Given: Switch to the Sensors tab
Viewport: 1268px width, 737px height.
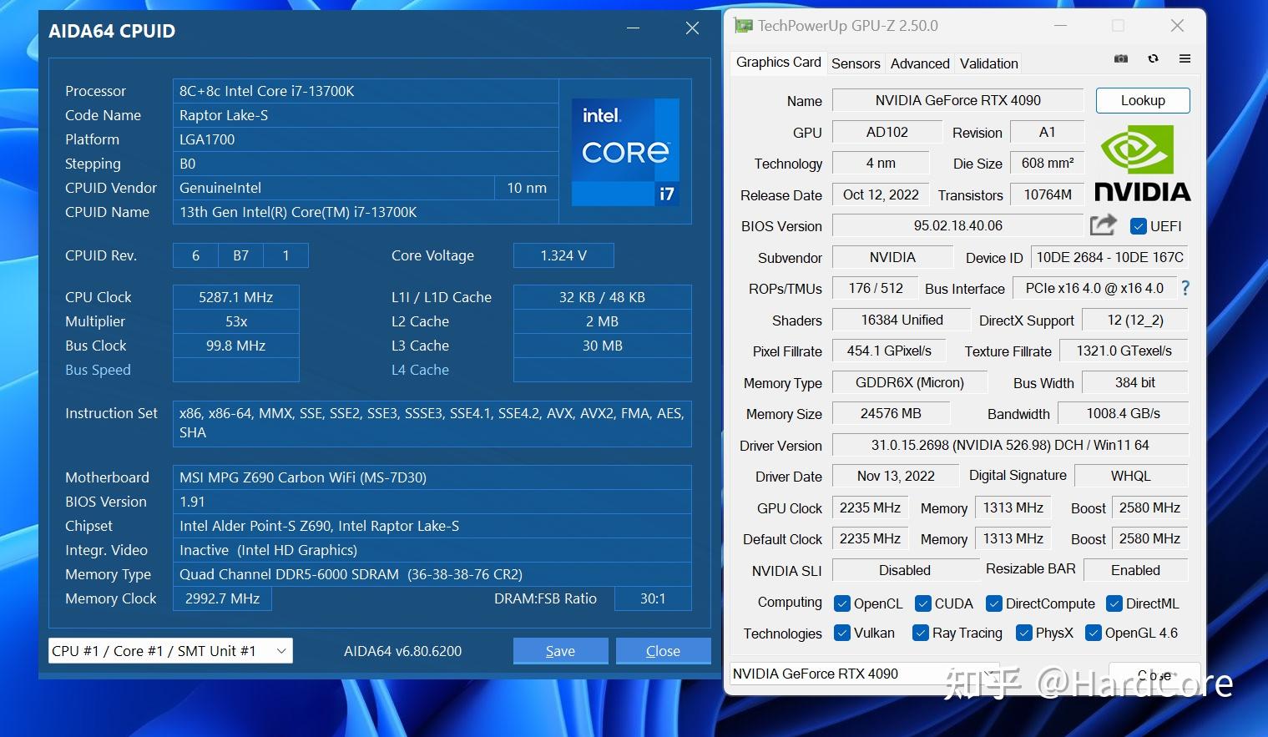Looking at the screenshot, I should [x=856, y=63].
